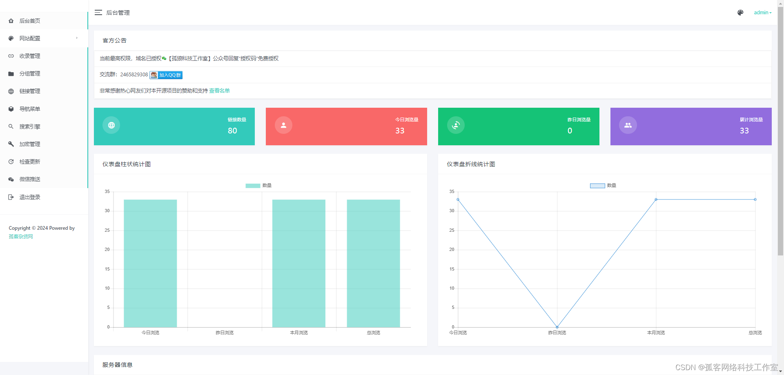
Task: Click the magnifier icon beside 搜索引擎
Action: (x=11, y=126)
